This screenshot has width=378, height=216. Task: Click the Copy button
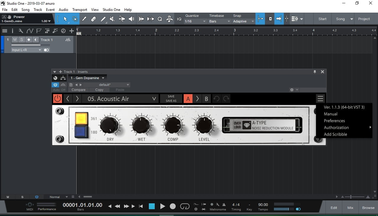[x=99, y=90]
